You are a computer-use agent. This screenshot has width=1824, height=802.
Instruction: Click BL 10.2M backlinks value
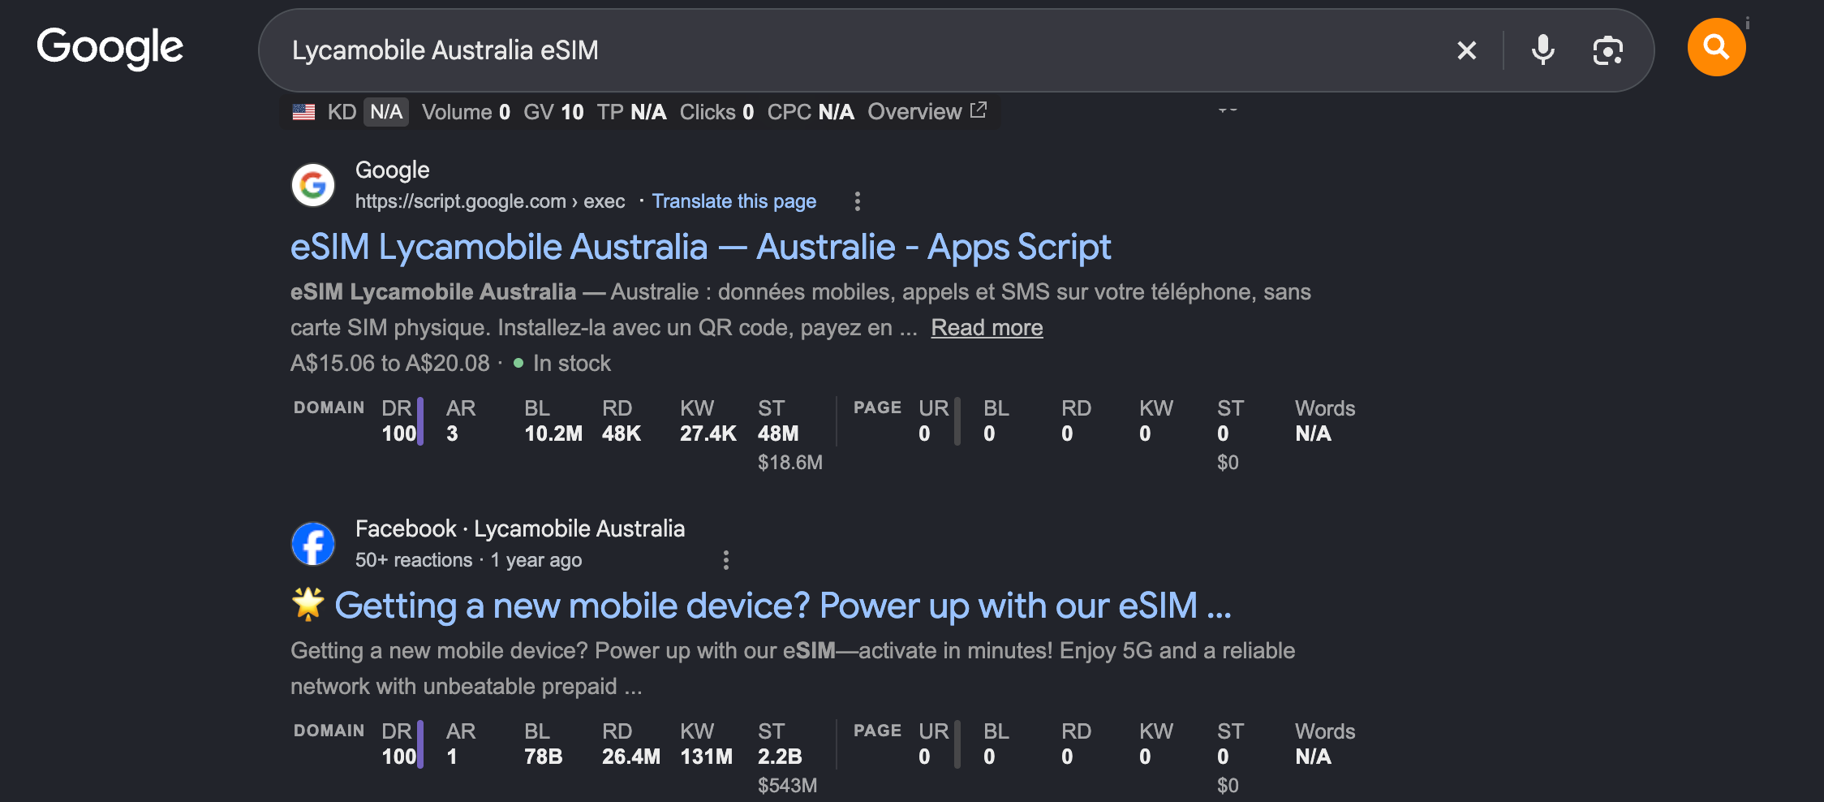click(x=553, y=433)
